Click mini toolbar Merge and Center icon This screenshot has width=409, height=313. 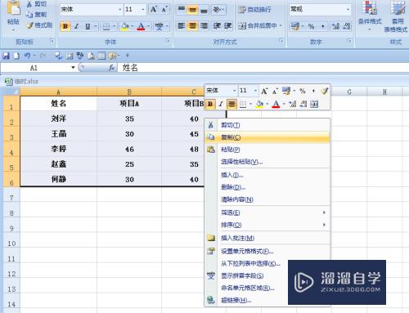tap(314, 104)
